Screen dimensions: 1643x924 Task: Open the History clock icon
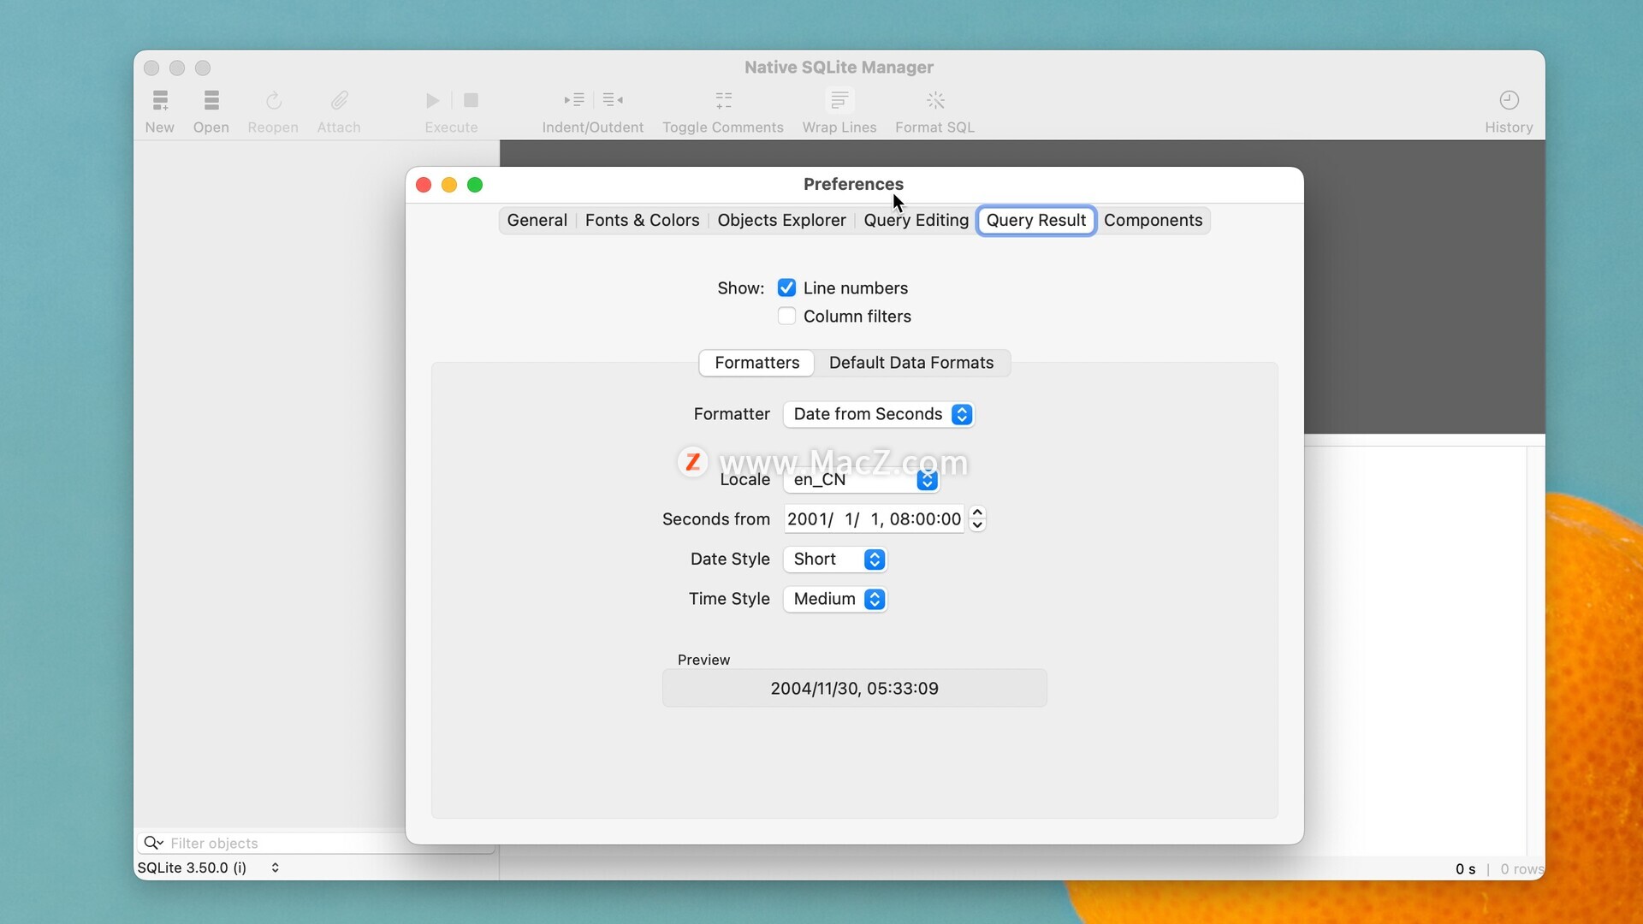click(1509, 101)
